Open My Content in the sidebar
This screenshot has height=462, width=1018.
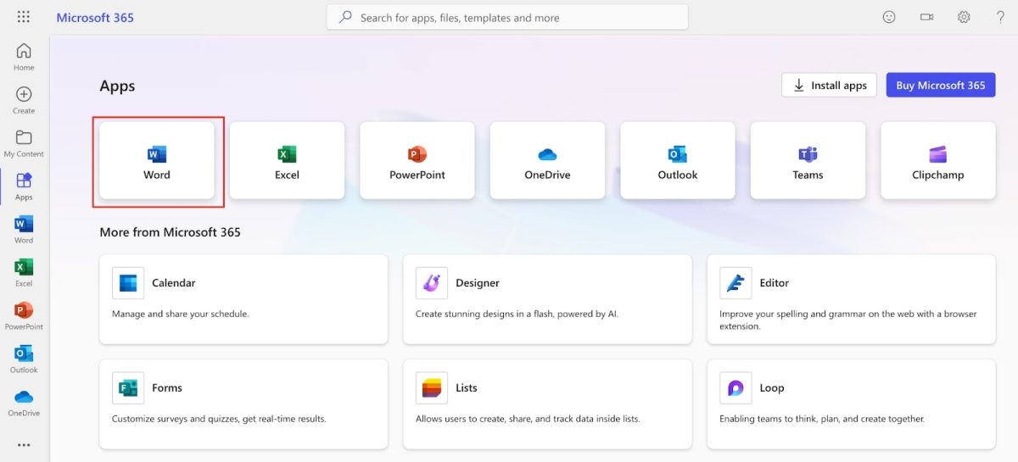[24, 143]
